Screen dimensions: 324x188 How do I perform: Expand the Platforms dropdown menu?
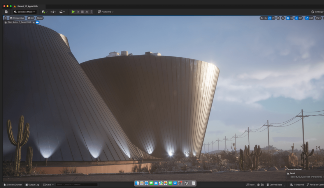pos(105,12)
